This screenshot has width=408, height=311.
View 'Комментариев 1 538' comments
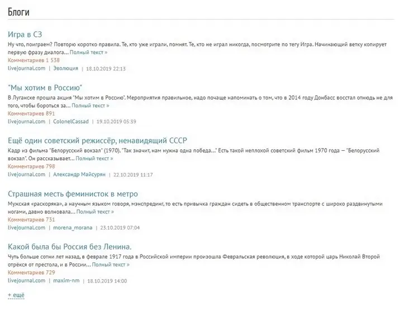pos(34,60)
